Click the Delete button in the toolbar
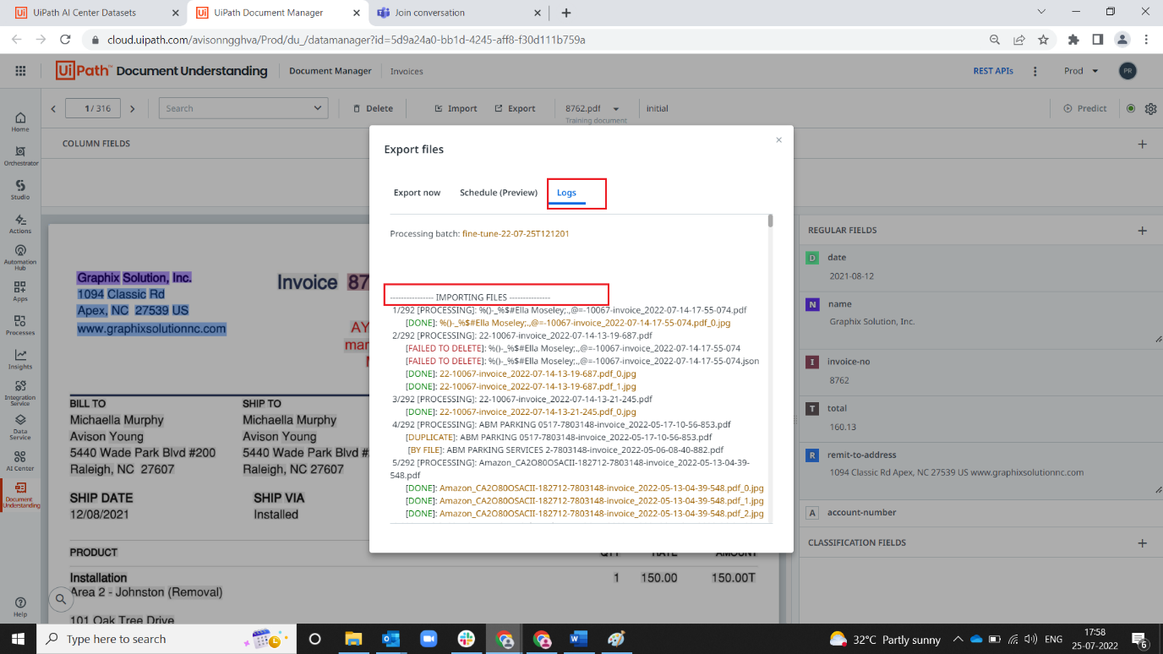 coord(373,108)
